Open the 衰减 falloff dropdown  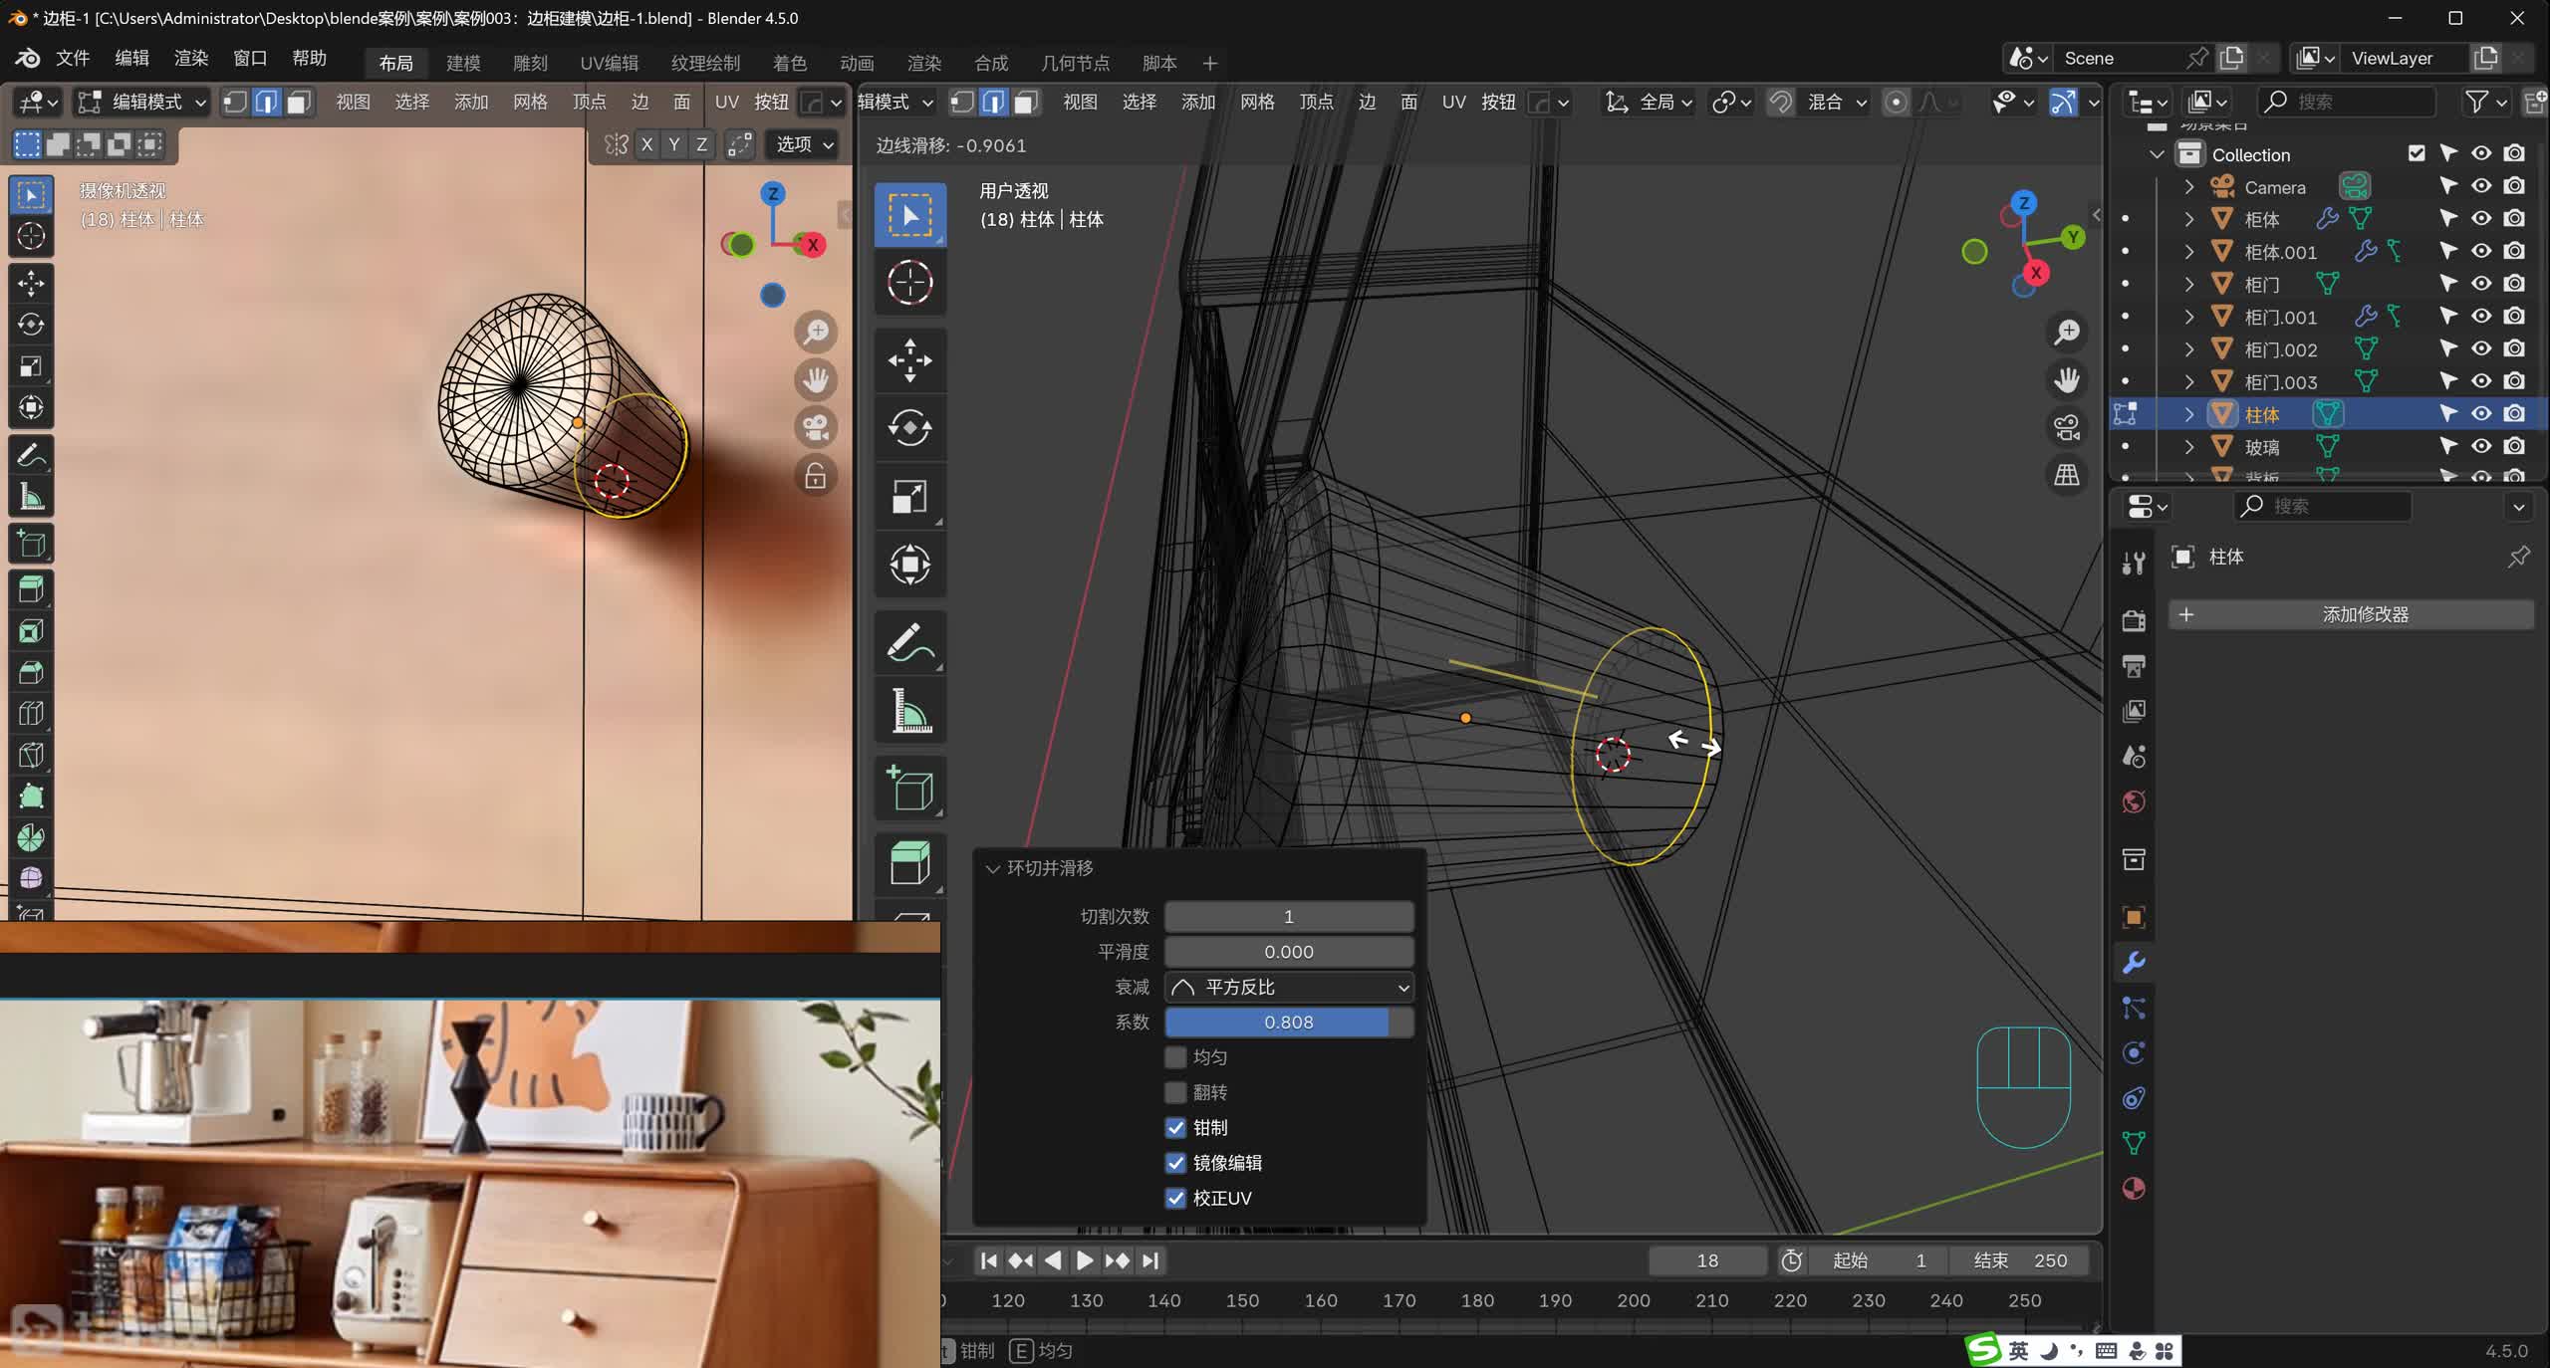pyautogui.click(x=1289, y=987)
